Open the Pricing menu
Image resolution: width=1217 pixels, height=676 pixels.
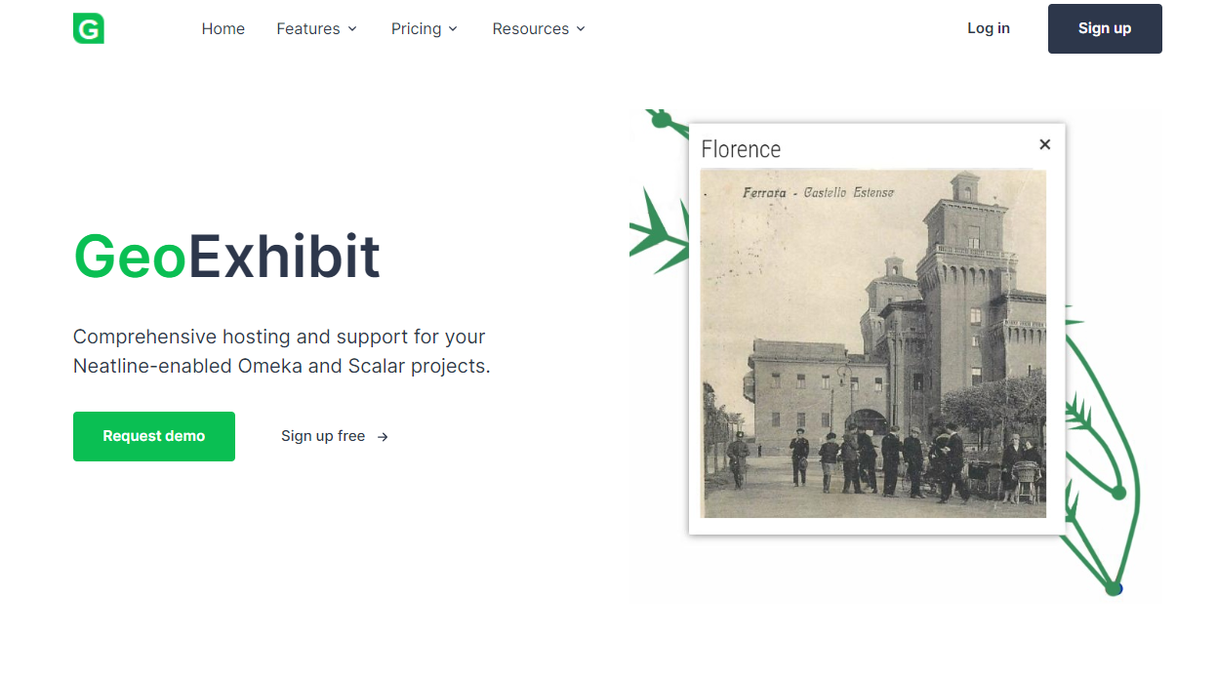425,28
